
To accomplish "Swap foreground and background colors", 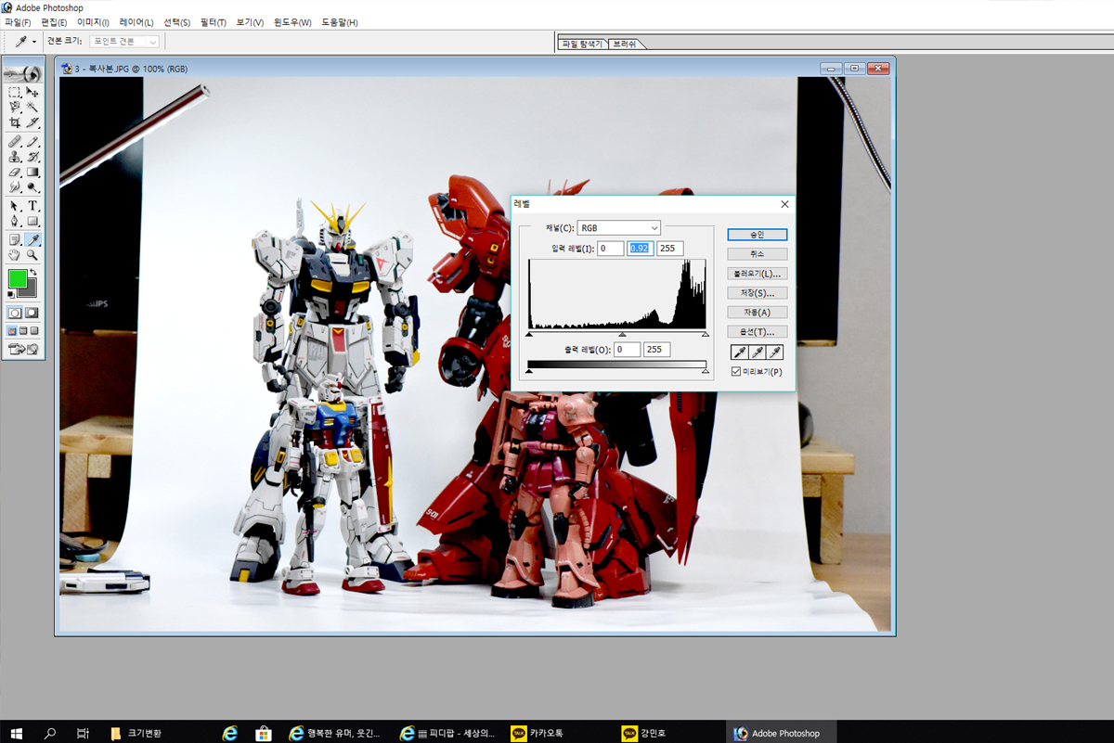I will pos(33,273).
